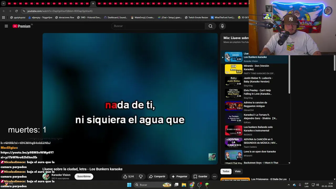This screenshot has width=336, height=189.
Task: Open Elvis Presley Can't Help Falling In Love
Action: 258,92
